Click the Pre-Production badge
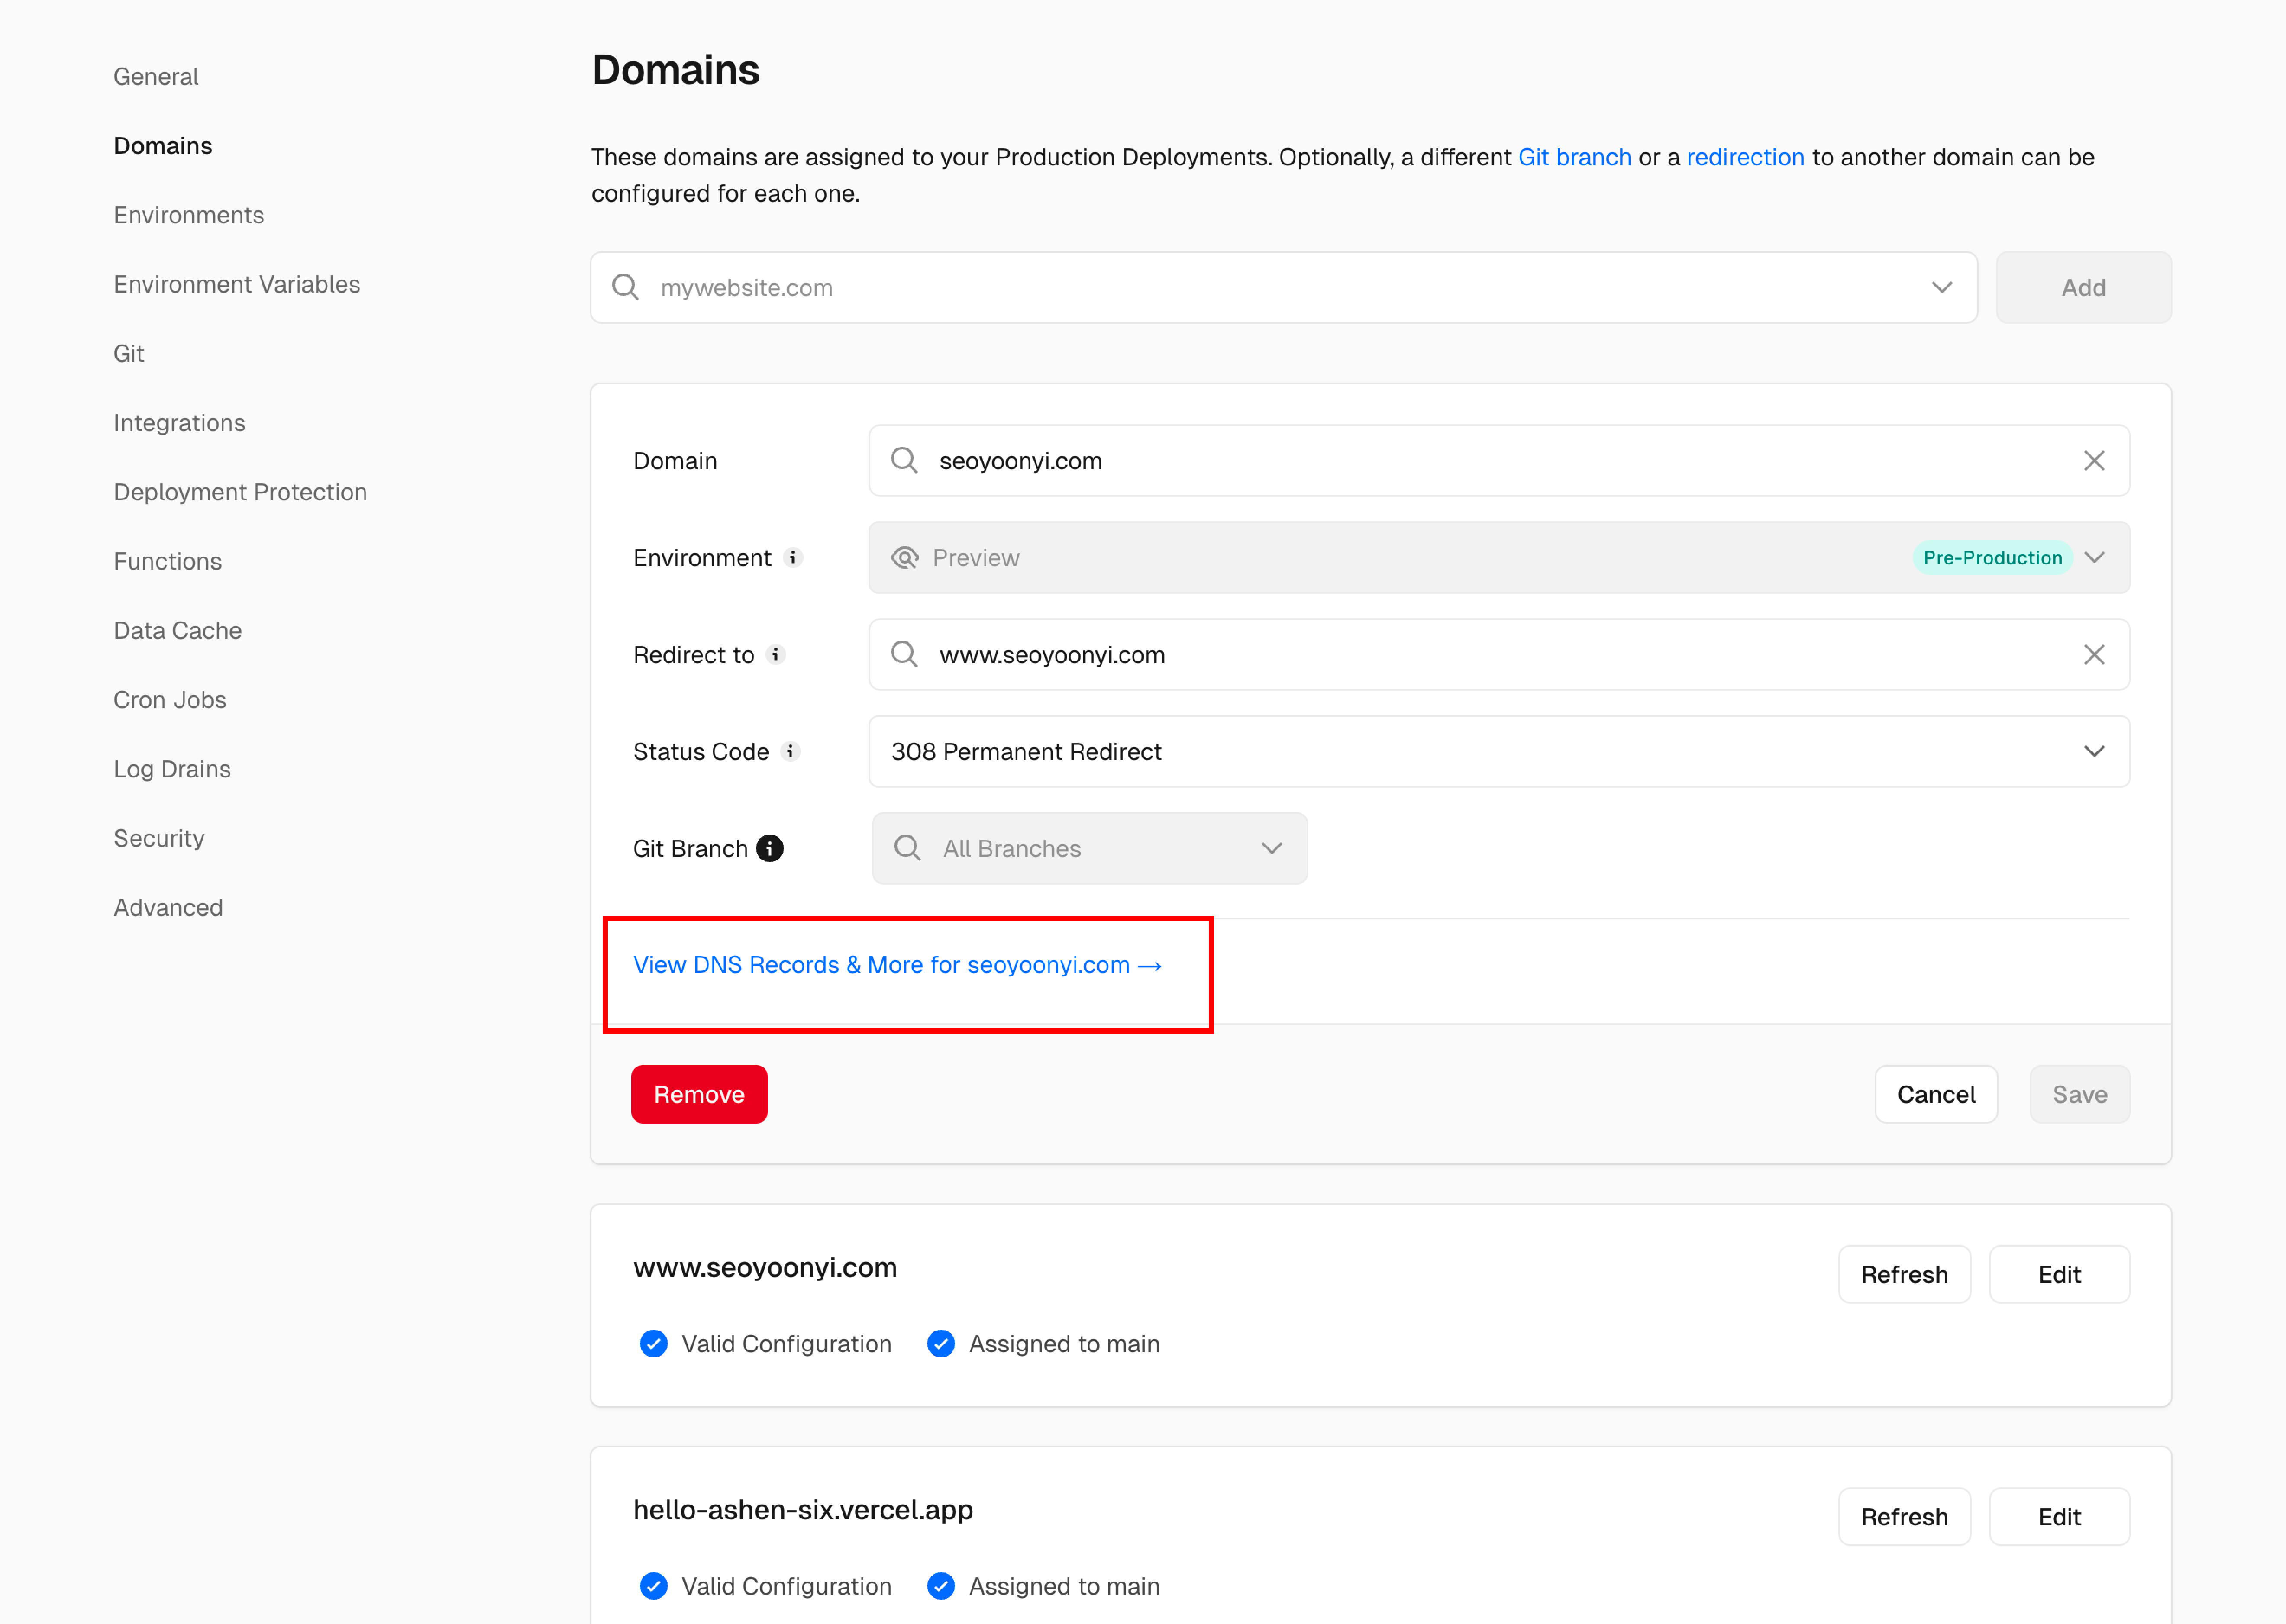This screenshot has height=1624, width=2286. [x=1992, y=557]
